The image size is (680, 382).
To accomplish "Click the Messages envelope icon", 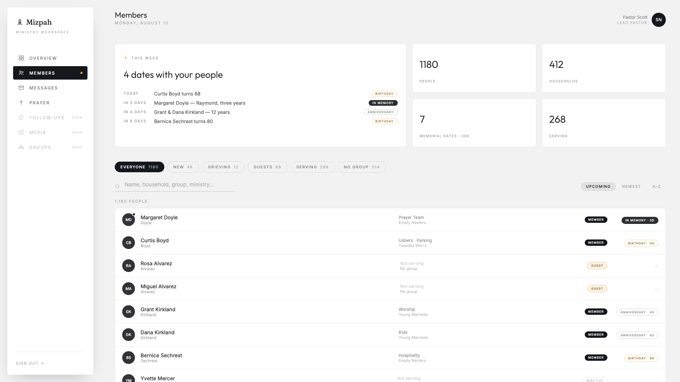I will 21,88.
